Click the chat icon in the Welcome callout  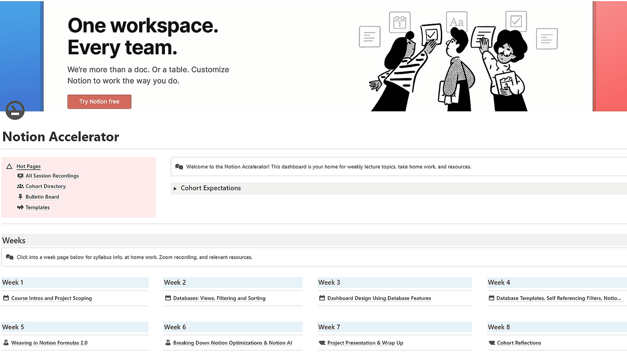(179, 167)
